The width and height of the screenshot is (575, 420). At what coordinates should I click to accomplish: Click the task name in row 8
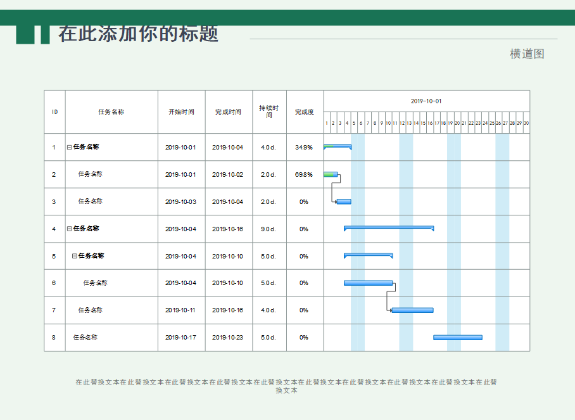coord(85,337)
